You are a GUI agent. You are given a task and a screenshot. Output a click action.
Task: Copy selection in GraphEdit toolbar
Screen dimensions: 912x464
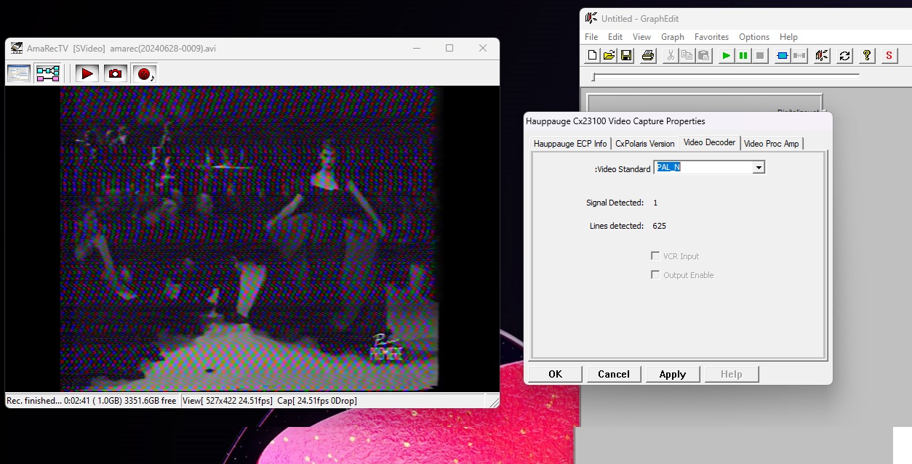687,55
